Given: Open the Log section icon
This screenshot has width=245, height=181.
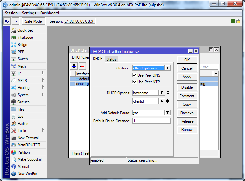Looking at the screenshot, I should pyautogui.click(x=14, y=116).
